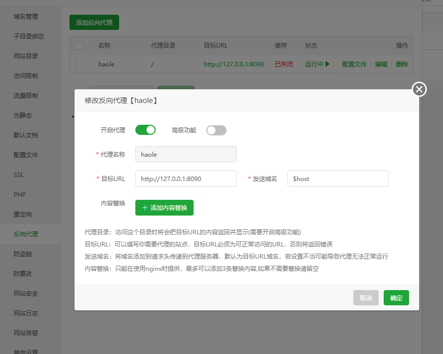Click the 名称 column header
Image resolution: width=443 pixels, height=354 pixels.
click(104, 46)
